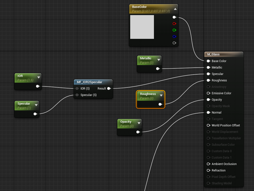Click the Opacity param node's output pin

click(138, 132)
